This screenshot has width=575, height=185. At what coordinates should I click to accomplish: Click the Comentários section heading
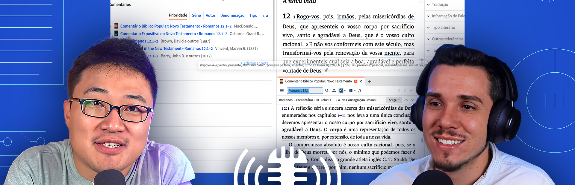[x=120, y=4]
